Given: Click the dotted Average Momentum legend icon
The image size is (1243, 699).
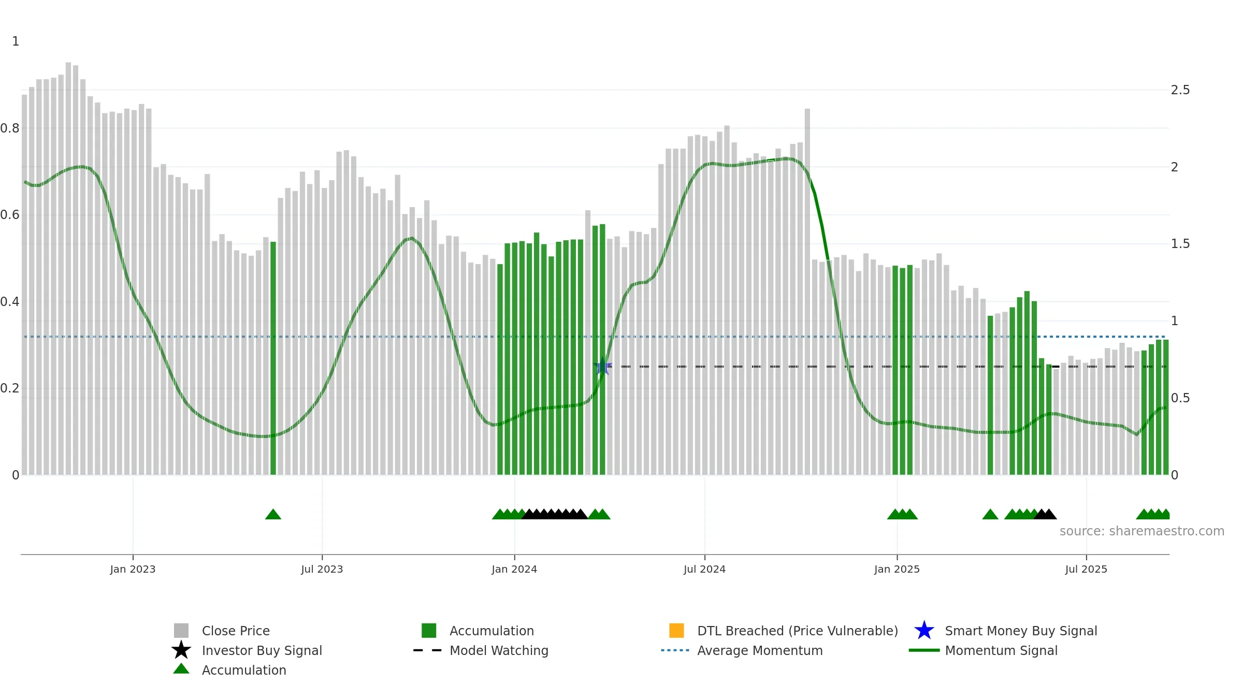Looking at the screenshot, I should (x=675, y=650).
